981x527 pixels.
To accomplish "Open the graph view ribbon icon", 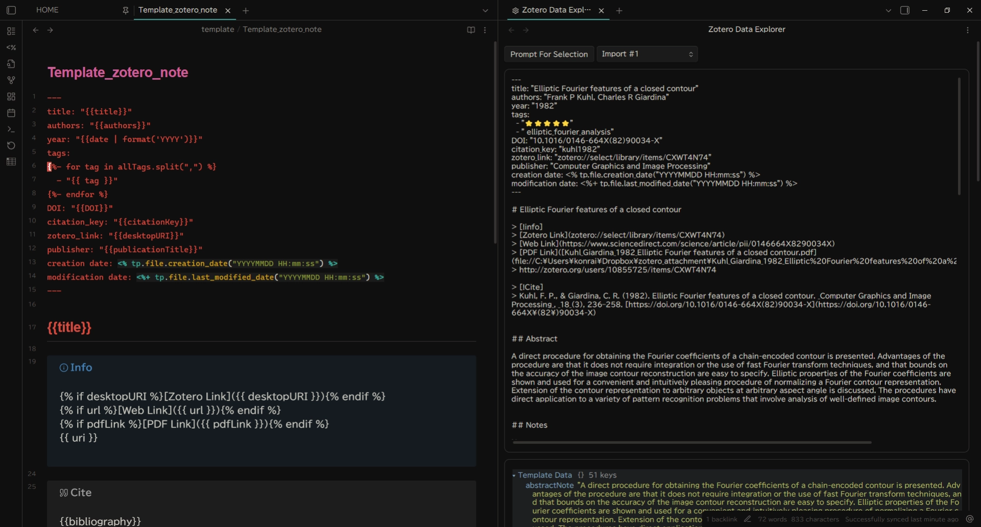I will pyautogui.click(x=11, y=80).
